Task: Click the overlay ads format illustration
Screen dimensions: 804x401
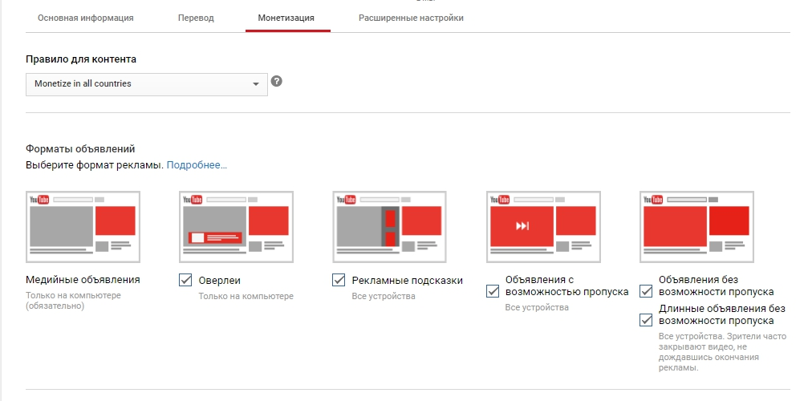Action: [x=237, y=227]
